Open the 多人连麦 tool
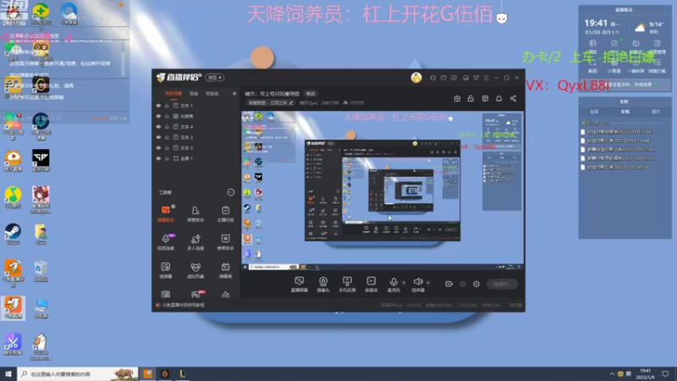 195,242
